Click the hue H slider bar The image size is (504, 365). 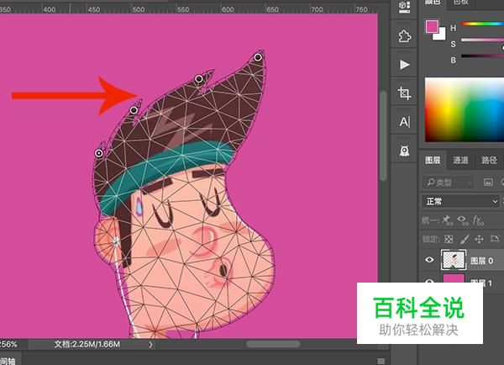click(482, 24)
